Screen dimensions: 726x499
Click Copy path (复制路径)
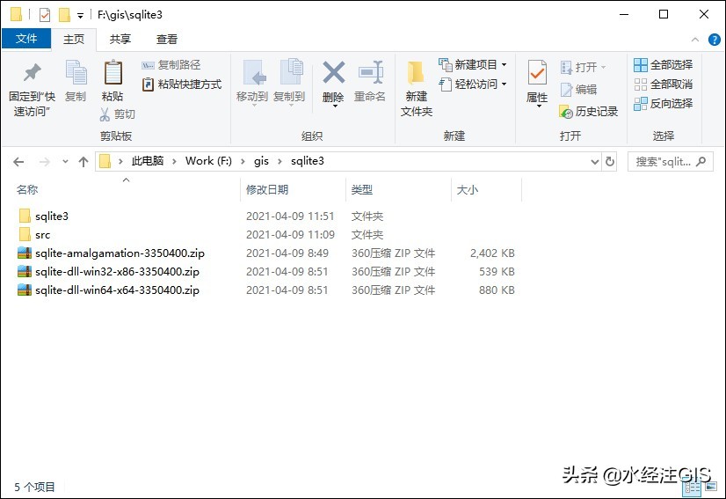pyautogui.click(x=171, y=65)
